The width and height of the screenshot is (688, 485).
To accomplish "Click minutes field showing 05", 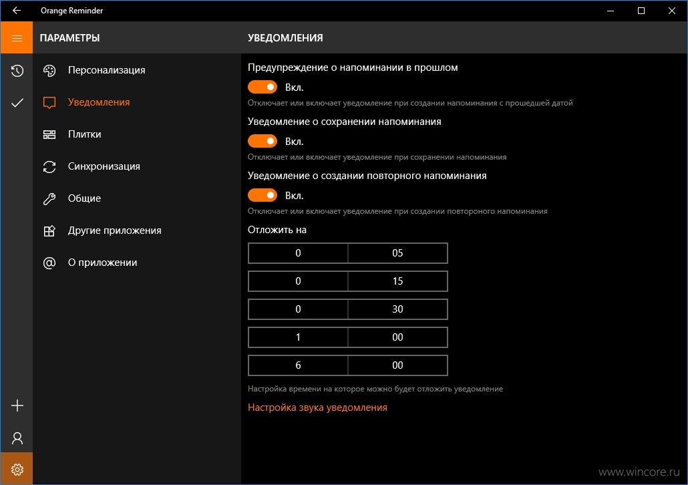I will pos(397,253).
